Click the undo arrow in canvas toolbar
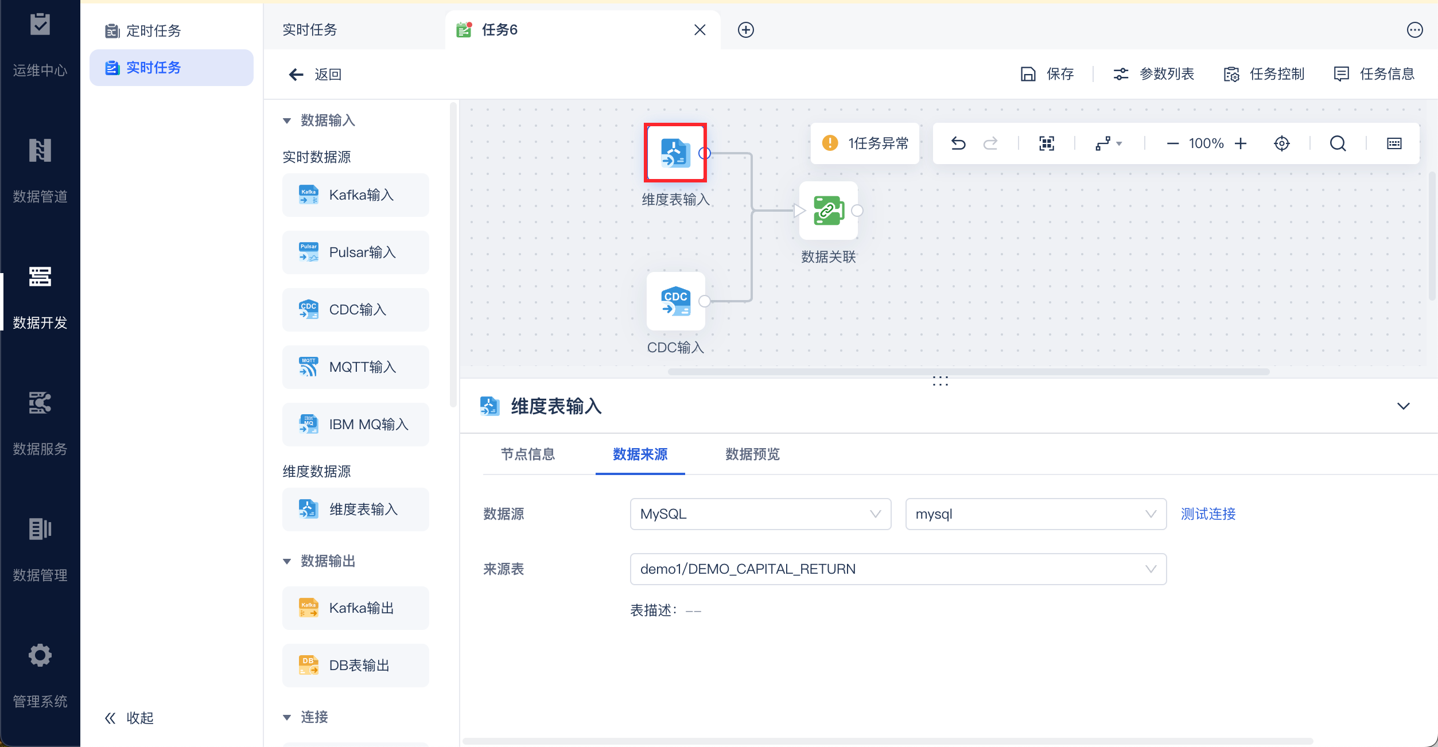The width and height of the screenshot is (1438, 747). (958, 143)
